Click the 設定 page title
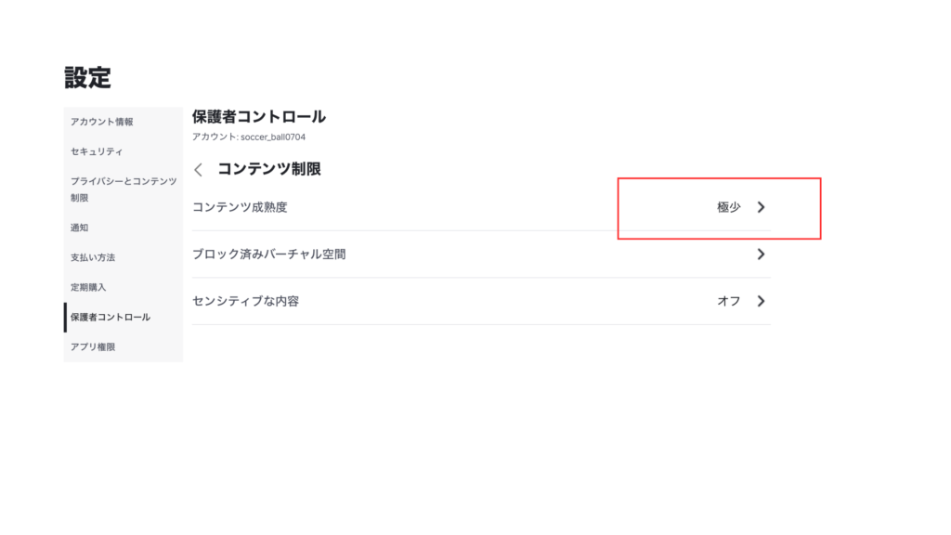 coord(87,78)
